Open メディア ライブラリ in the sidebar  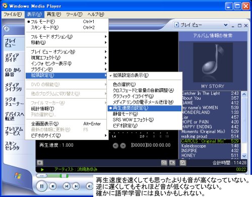(13, 87)
